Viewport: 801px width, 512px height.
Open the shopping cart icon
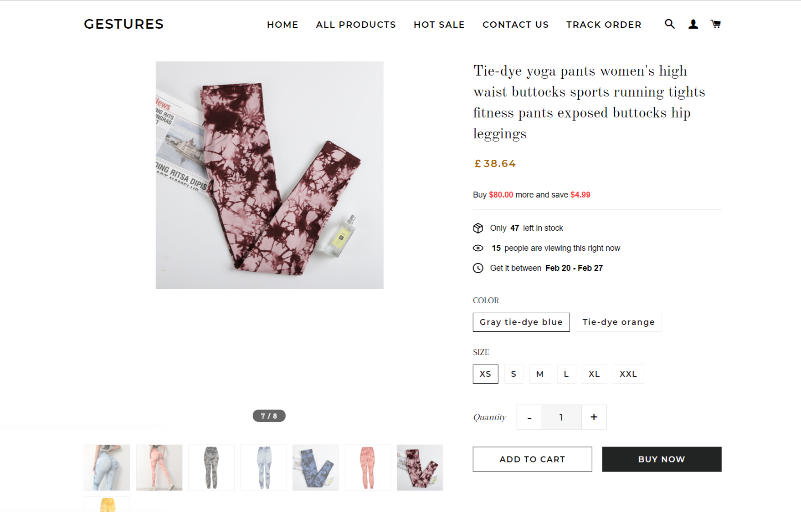tap(715, 24)
